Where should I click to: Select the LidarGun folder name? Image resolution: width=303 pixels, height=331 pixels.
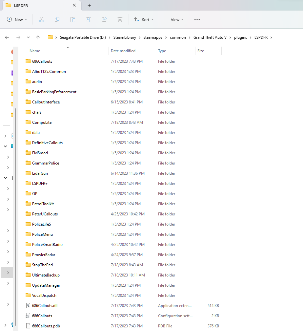[x=40, y=173]
